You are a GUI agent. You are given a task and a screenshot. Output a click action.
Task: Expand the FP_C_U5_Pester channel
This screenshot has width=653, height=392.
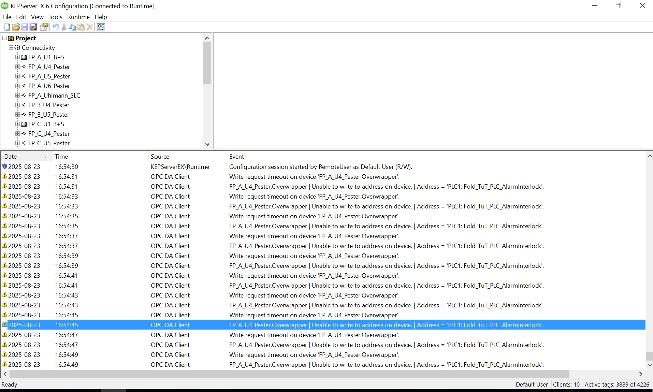point(17,143)
